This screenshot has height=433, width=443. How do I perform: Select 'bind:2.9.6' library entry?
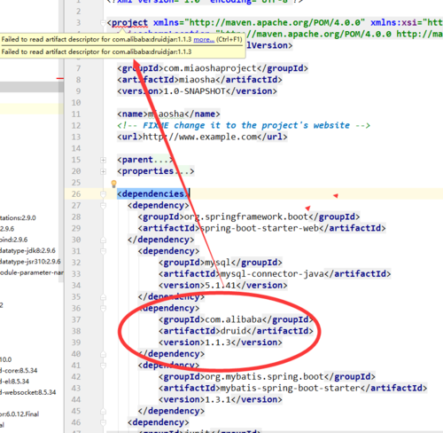coord(14,240)
